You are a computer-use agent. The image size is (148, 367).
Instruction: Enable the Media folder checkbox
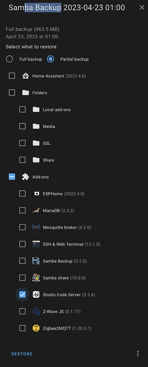22,126
